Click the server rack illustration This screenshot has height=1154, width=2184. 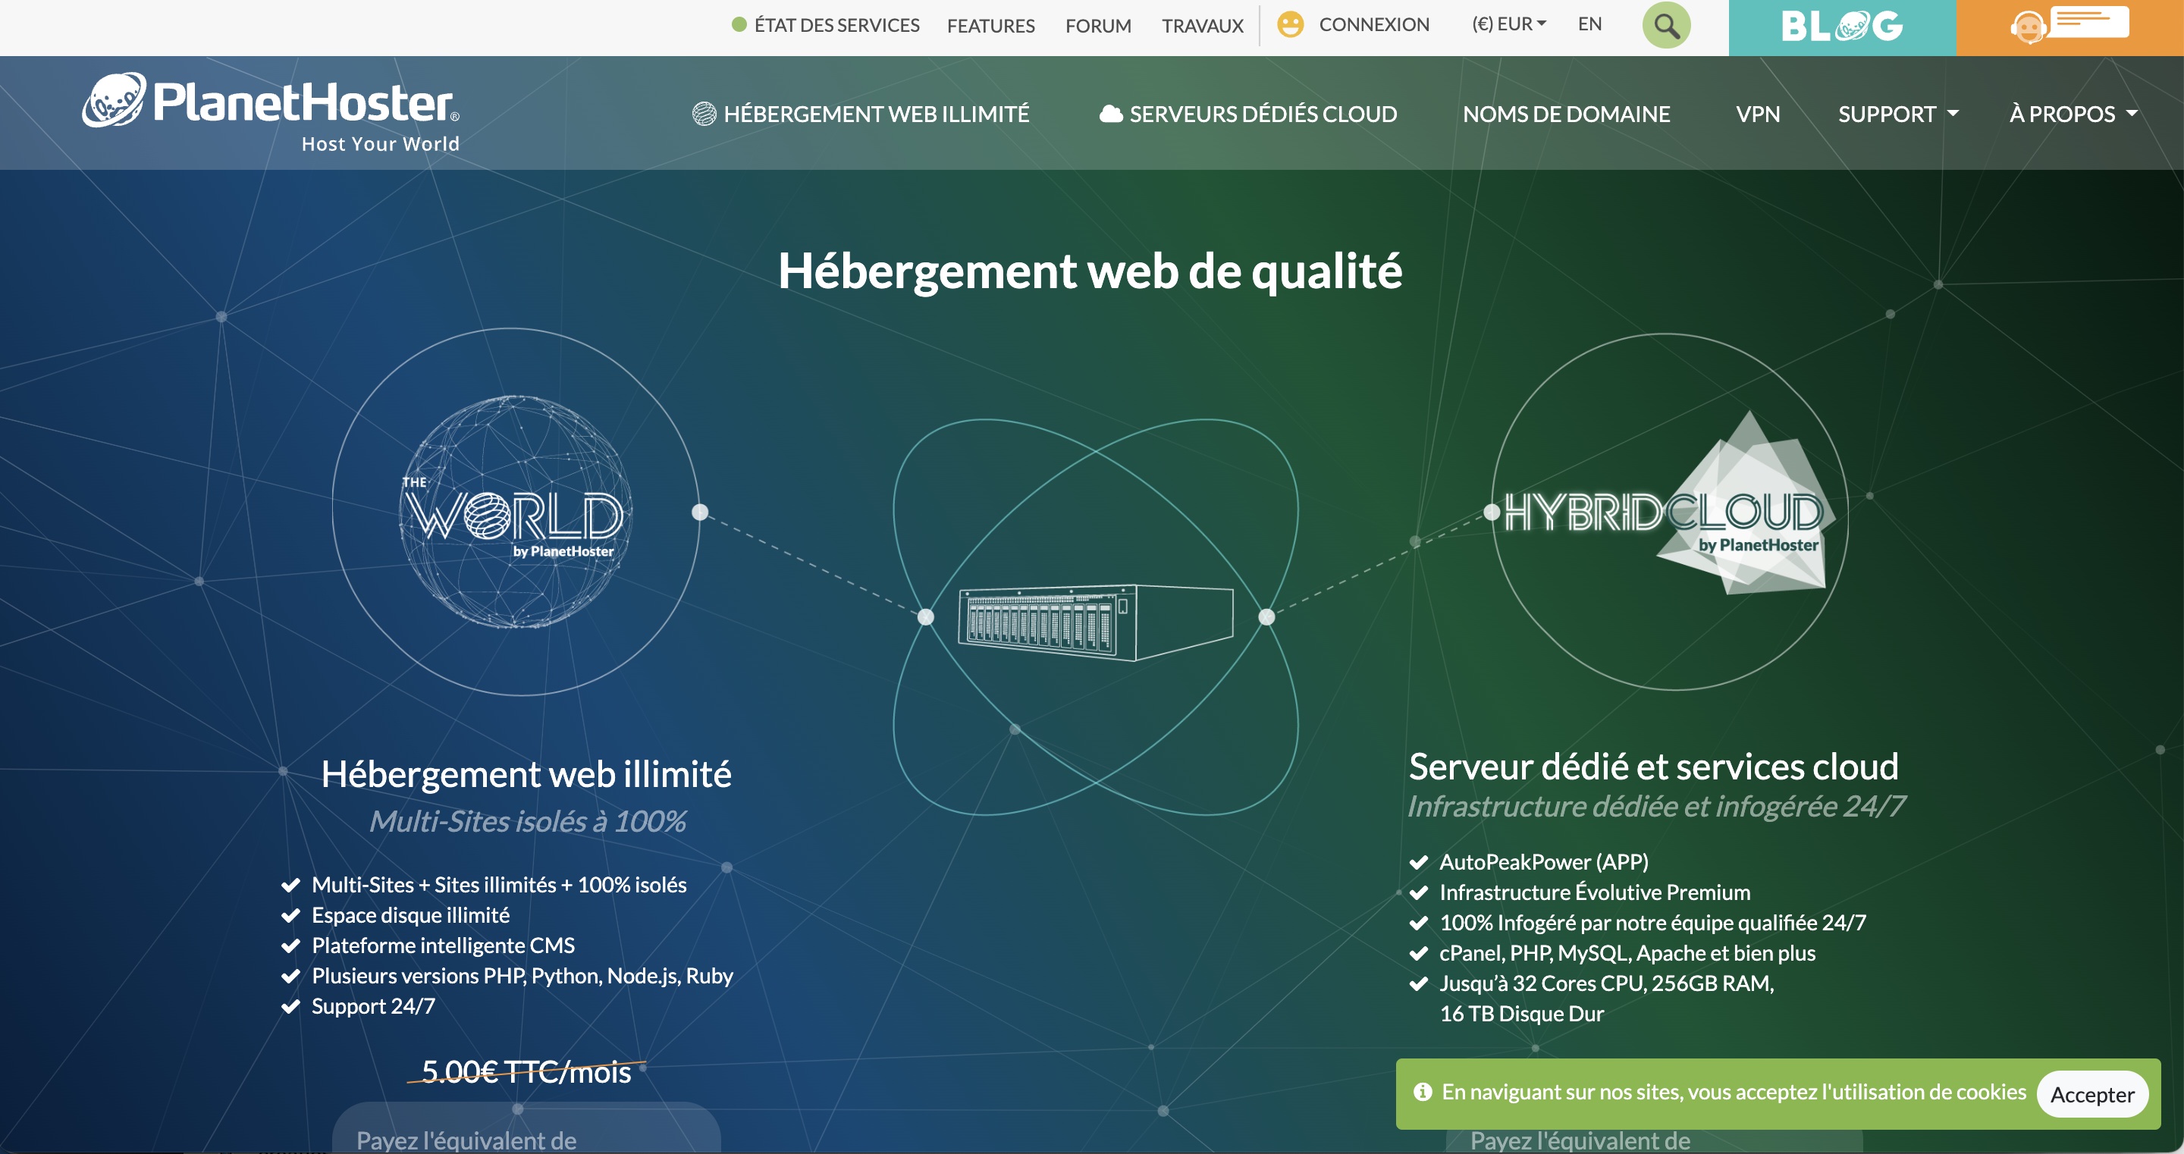[1095, 622]
